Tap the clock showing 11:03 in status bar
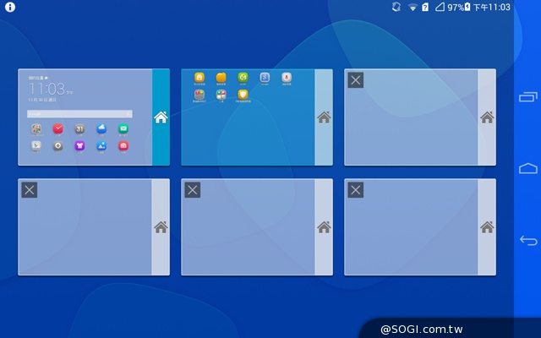 pyautogui.click(x=491, y=7)
